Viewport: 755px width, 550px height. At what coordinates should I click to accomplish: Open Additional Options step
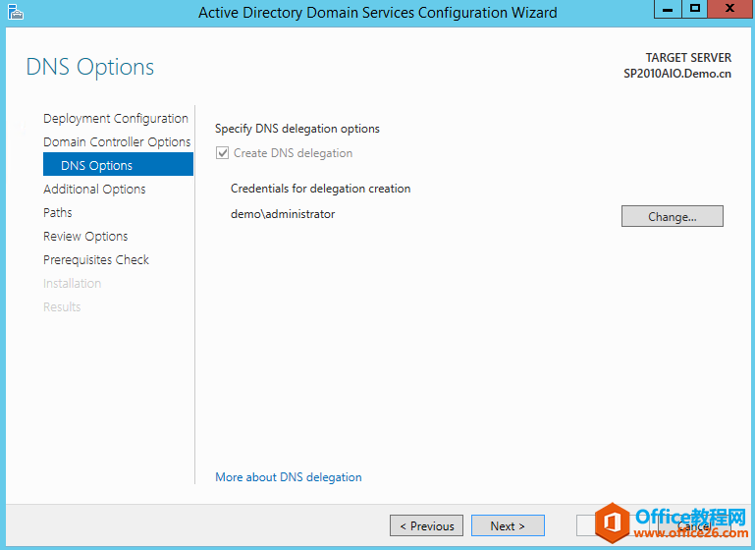[x=94, y=190]
